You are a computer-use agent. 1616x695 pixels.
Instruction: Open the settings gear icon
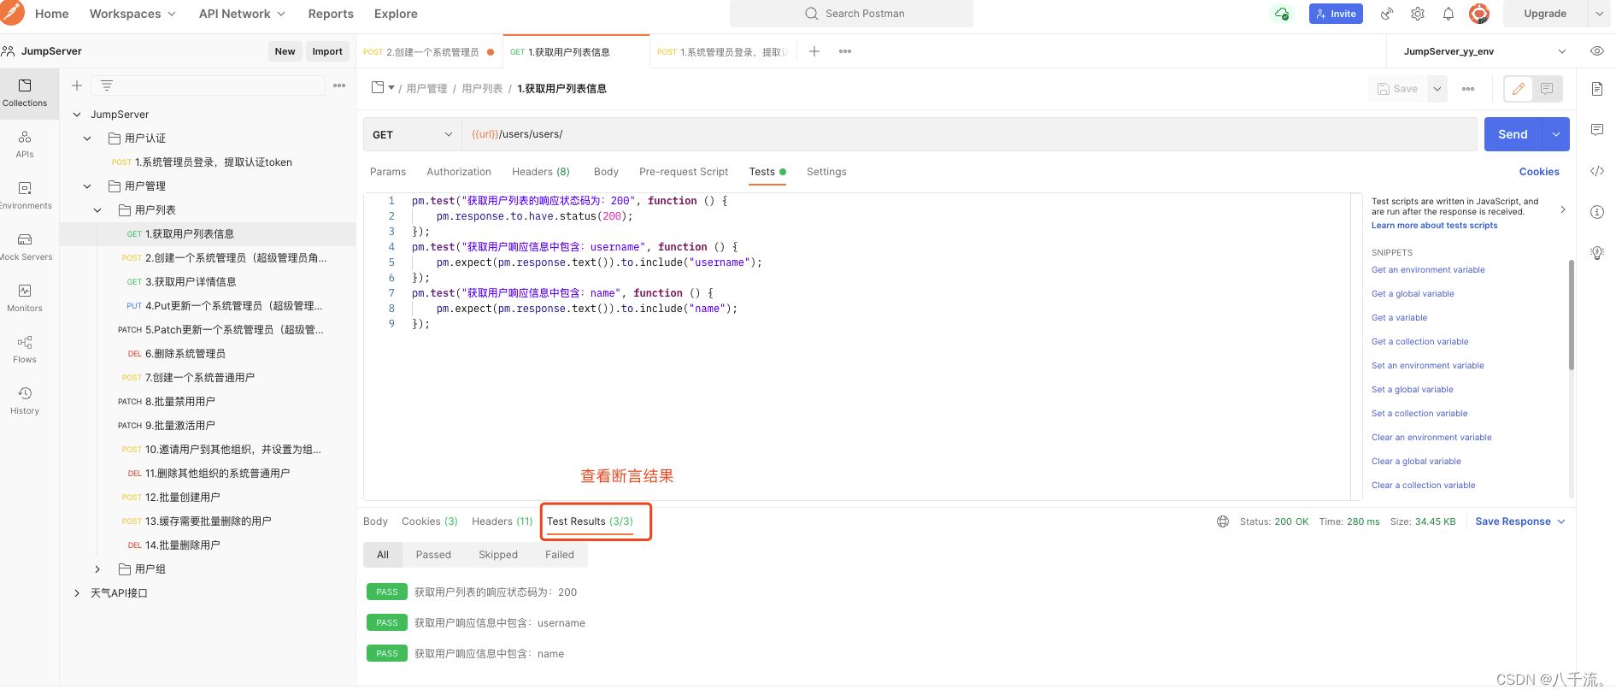tap(1418, 14)
